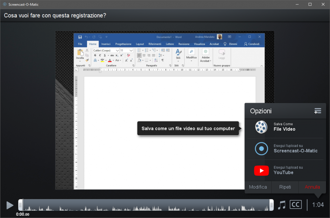Open the music note audio options
330x218 pixels.
[x=282, y=205]
